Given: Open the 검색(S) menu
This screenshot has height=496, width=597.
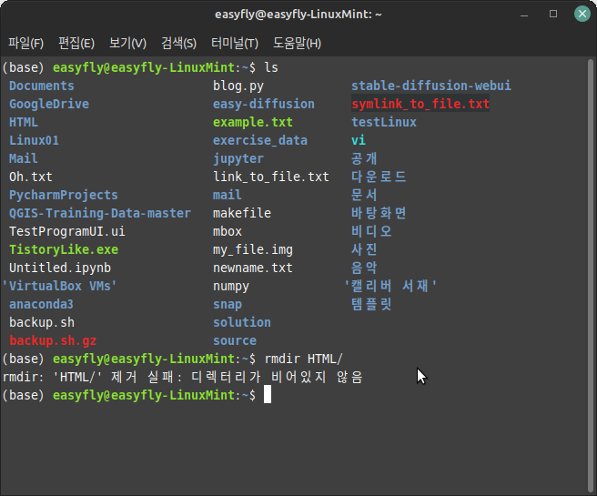Looking at the screenshot, I should pos(178,43).
